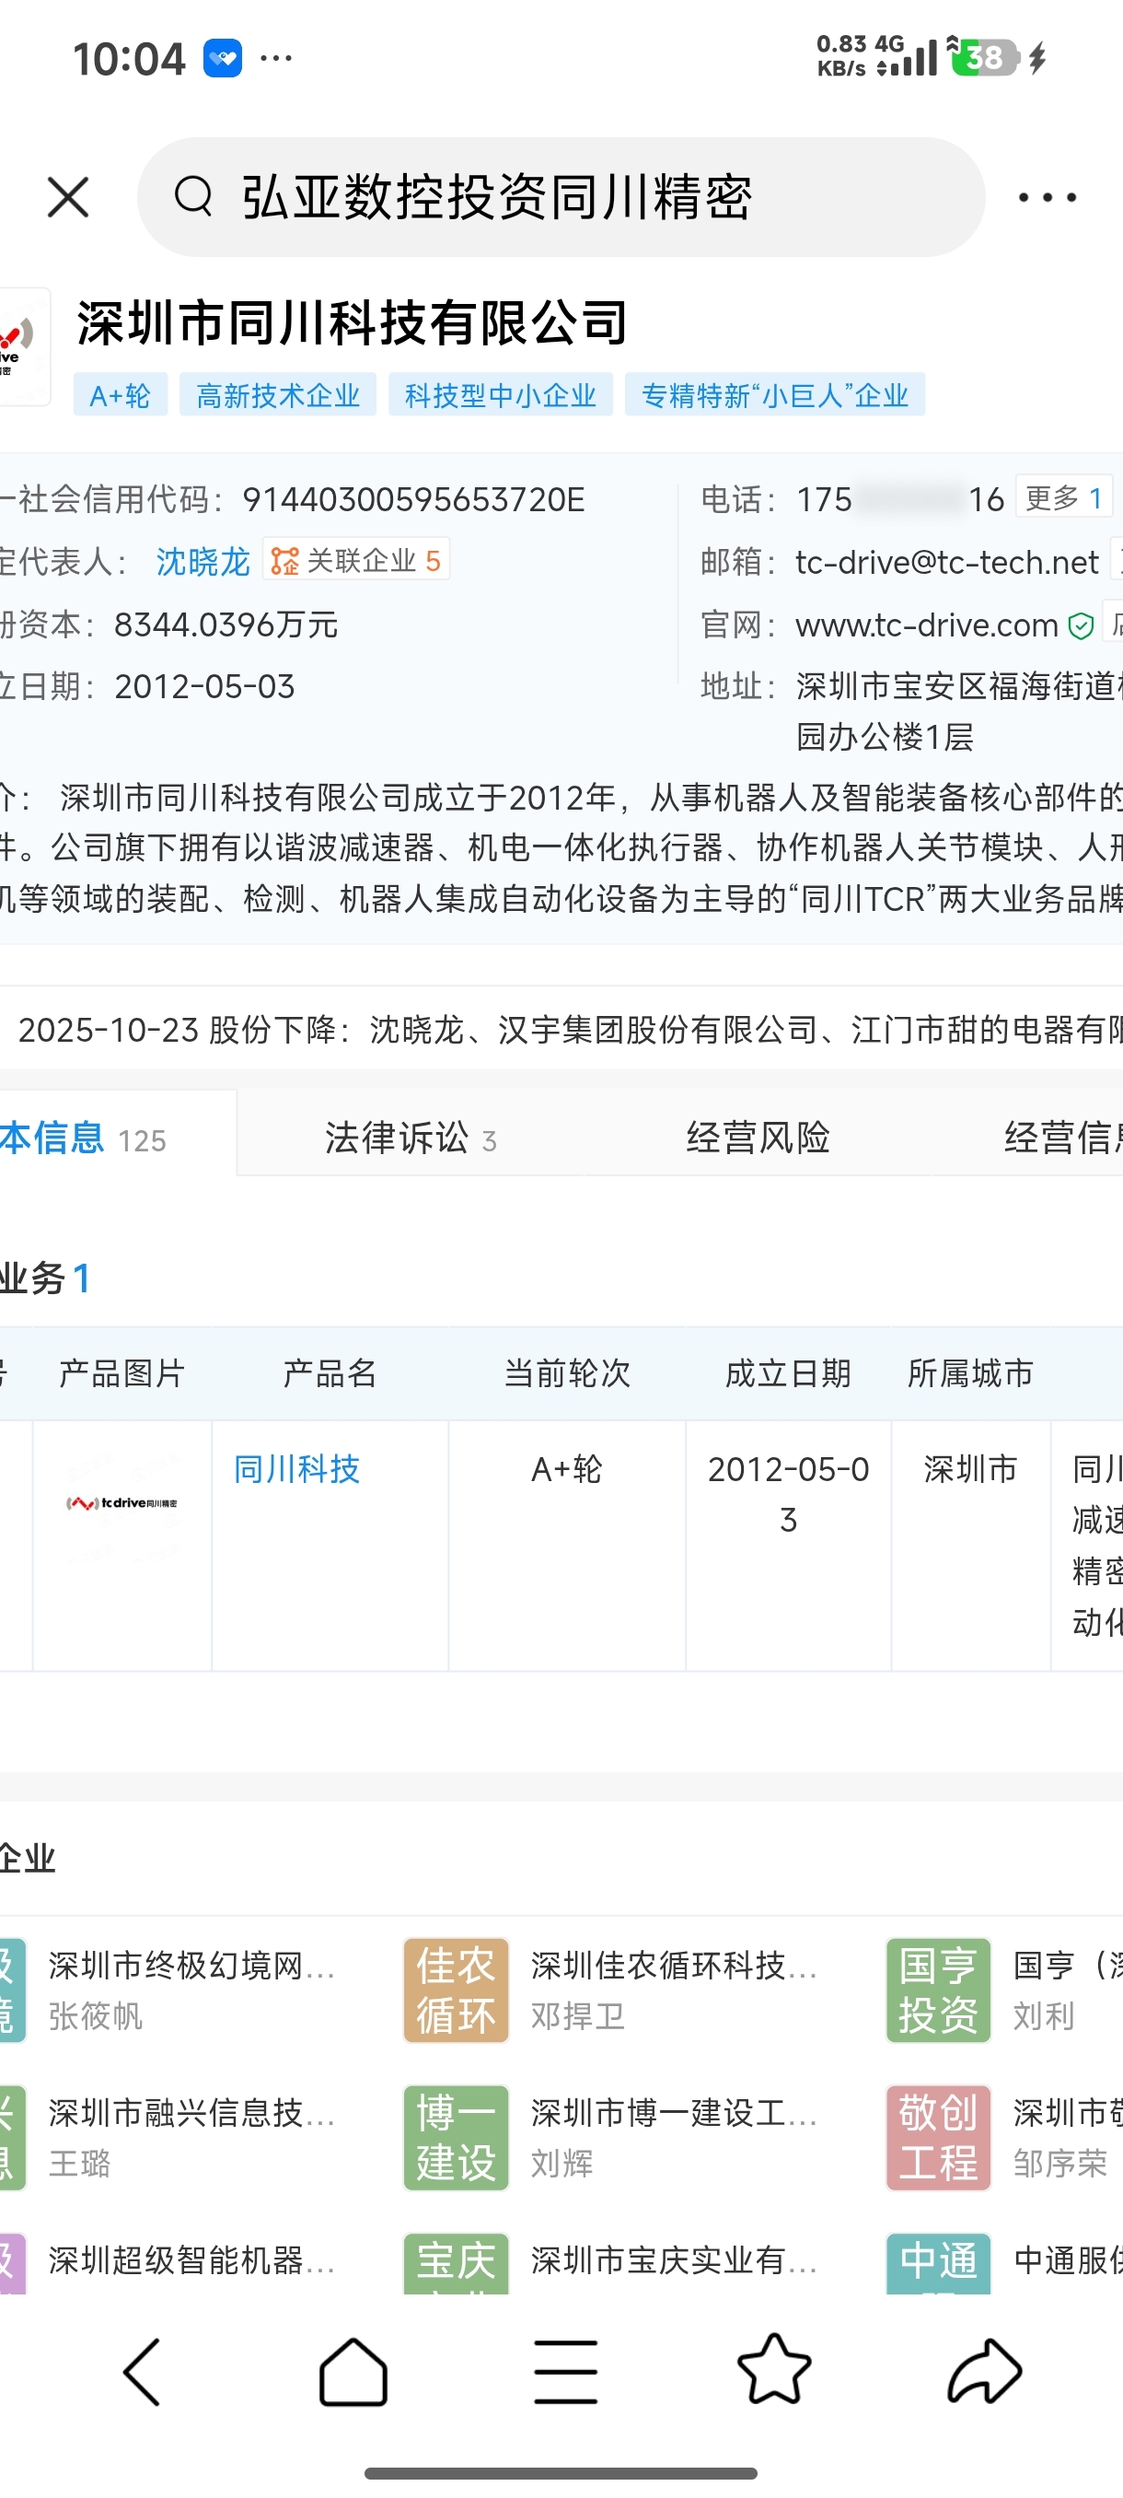1123x2498 pixels.
Task: Share the page with share arrow icon
Action: [984, 2372]
